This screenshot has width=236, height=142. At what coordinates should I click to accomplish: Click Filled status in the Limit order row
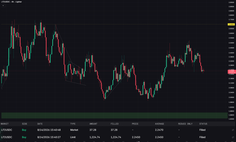click(202, 137)
